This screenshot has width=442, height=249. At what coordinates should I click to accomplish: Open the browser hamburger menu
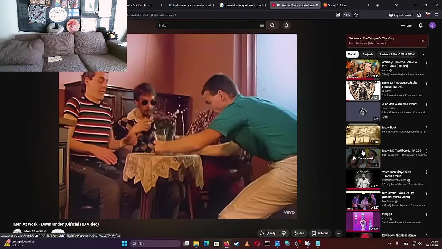click(436, 15)
